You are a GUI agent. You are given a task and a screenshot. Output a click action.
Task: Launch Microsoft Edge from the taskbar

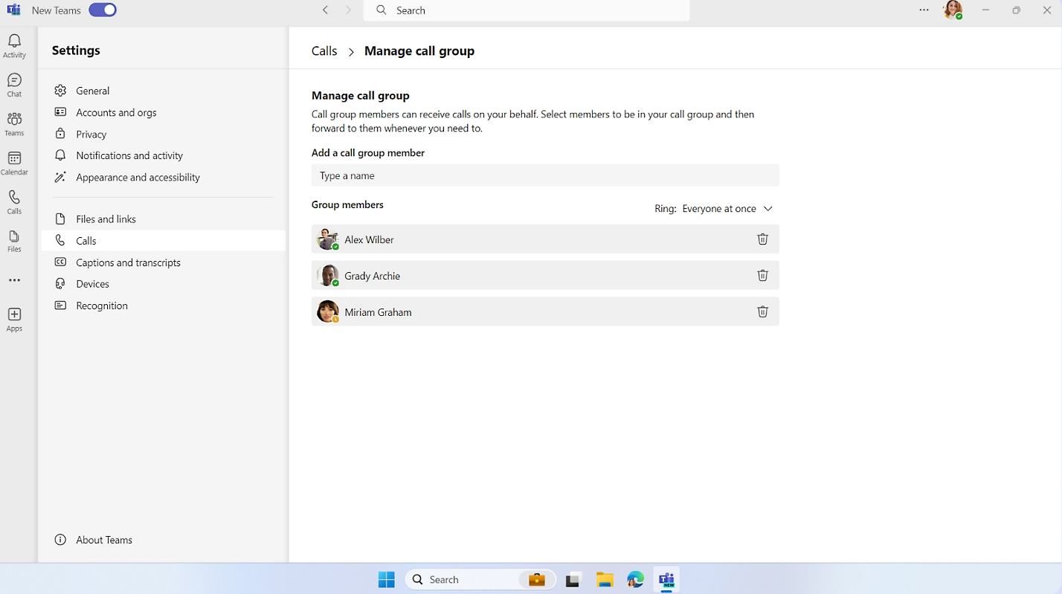point(635,580)
